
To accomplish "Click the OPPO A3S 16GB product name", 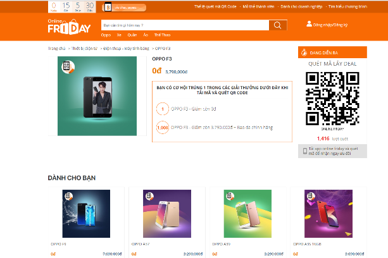I will (307, 244).
